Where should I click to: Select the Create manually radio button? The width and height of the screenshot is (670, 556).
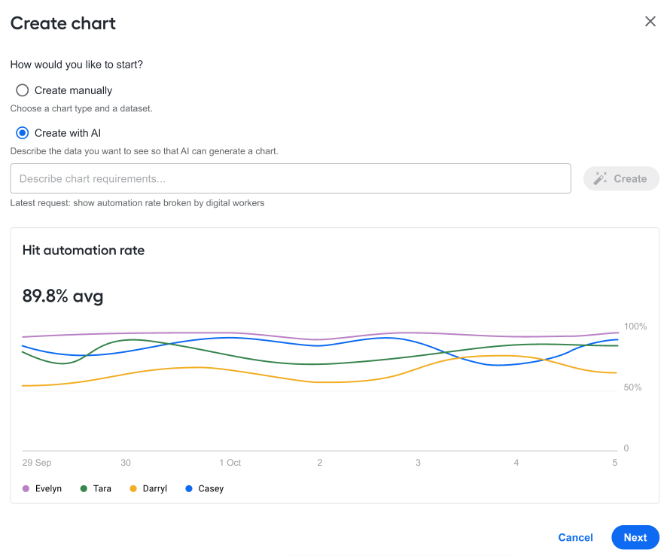[x=23, y=90]
